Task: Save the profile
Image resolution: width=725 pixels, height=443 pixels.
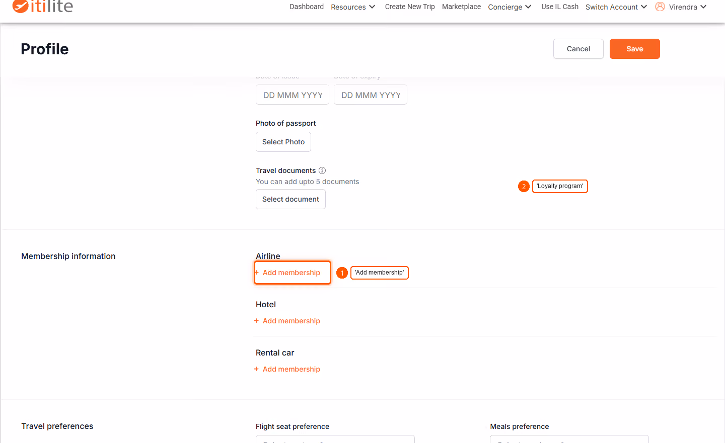Action: pyautogui.click(x=635, y=49)
